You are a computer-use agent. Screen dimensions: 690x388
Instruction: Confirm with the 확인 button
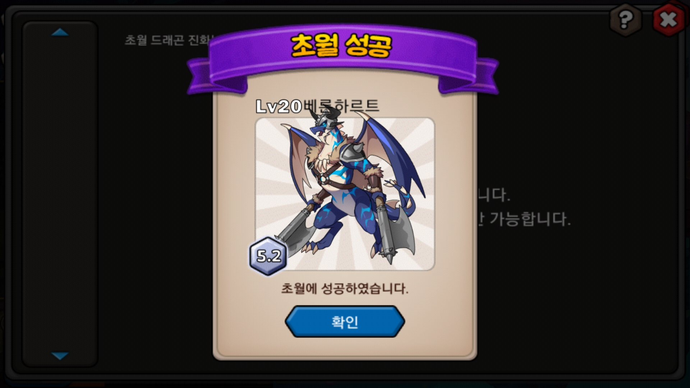click(x=345, y=322)
